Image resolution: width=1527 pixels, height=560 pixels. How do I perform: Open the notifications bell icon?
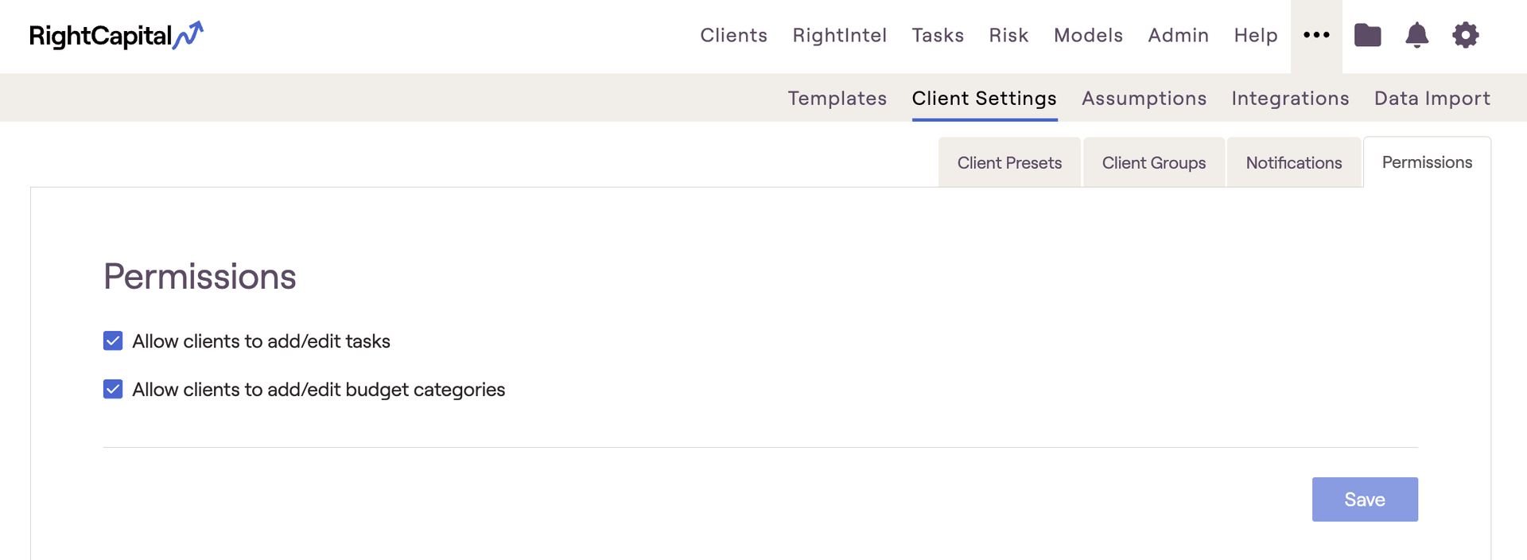click(x=1416, y=35)
